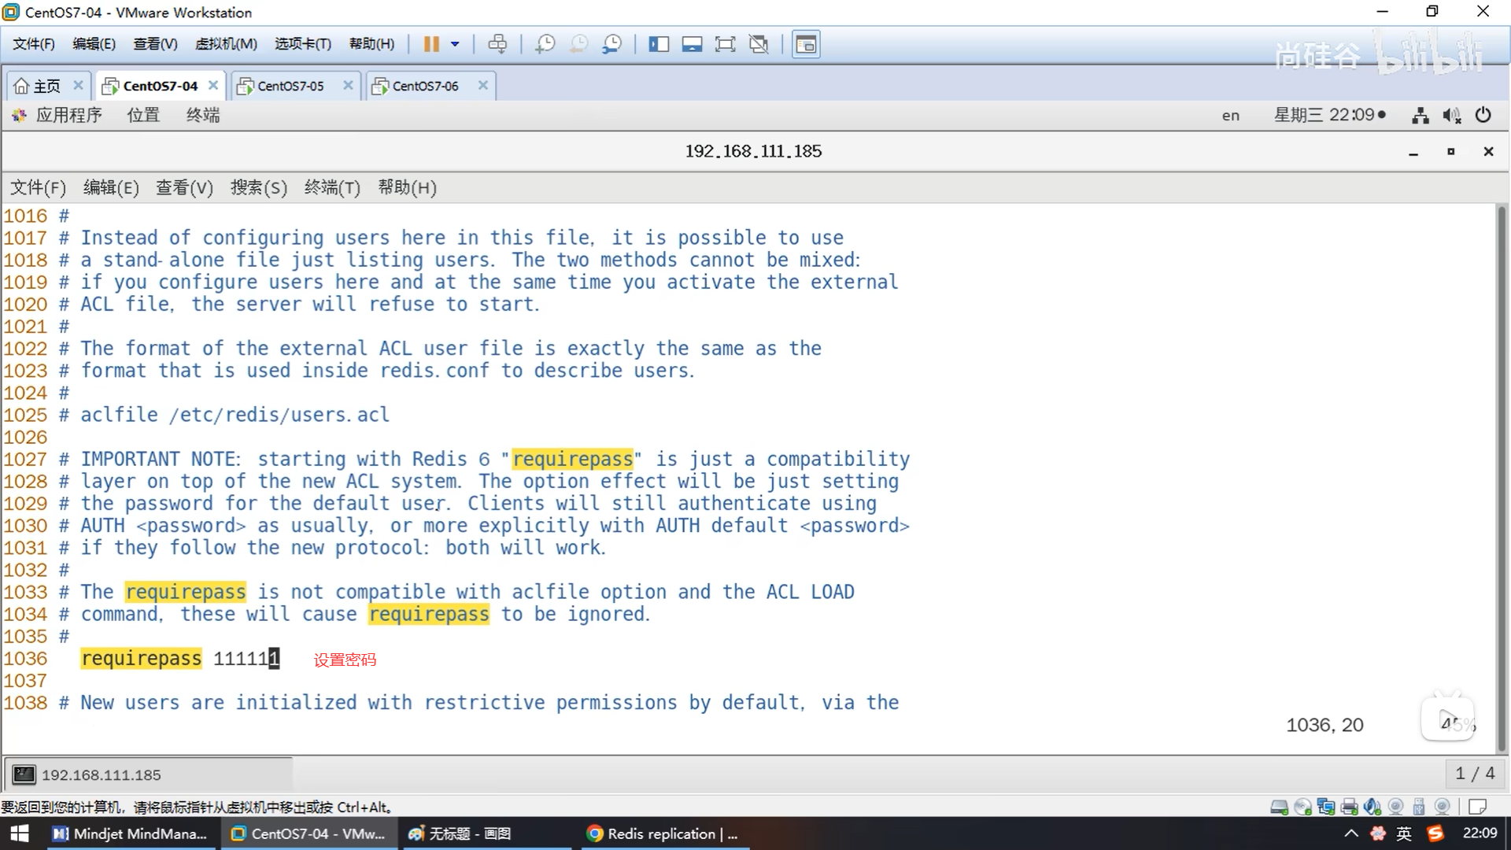Click the console view icon in toolbar
This screenshot has width=1511, height=850.
[x=806, y=44]
